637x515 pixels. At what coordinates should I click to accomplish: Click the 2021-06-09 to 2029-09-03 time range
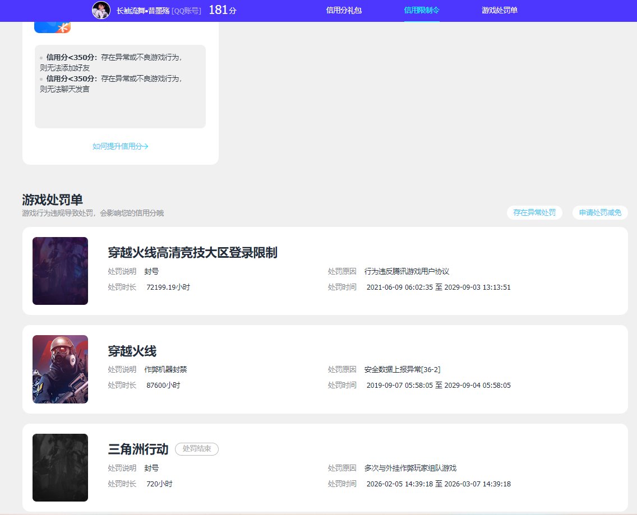[438, 287]
